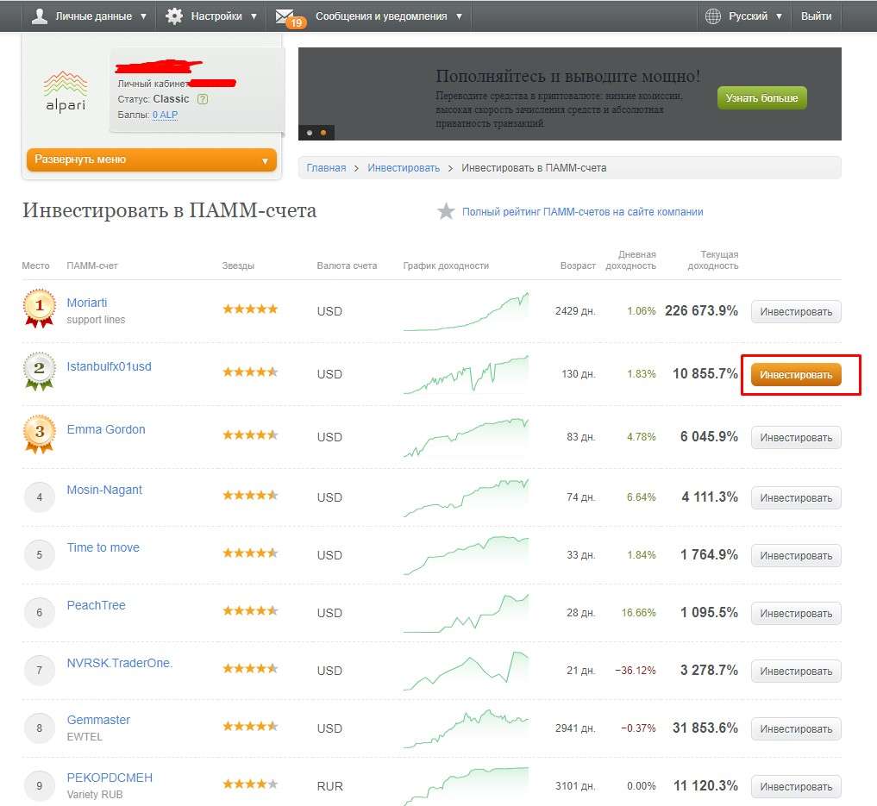Open the 0 ALP points link
This screenshot has width=877, height=806.
[x=165, y=115]
